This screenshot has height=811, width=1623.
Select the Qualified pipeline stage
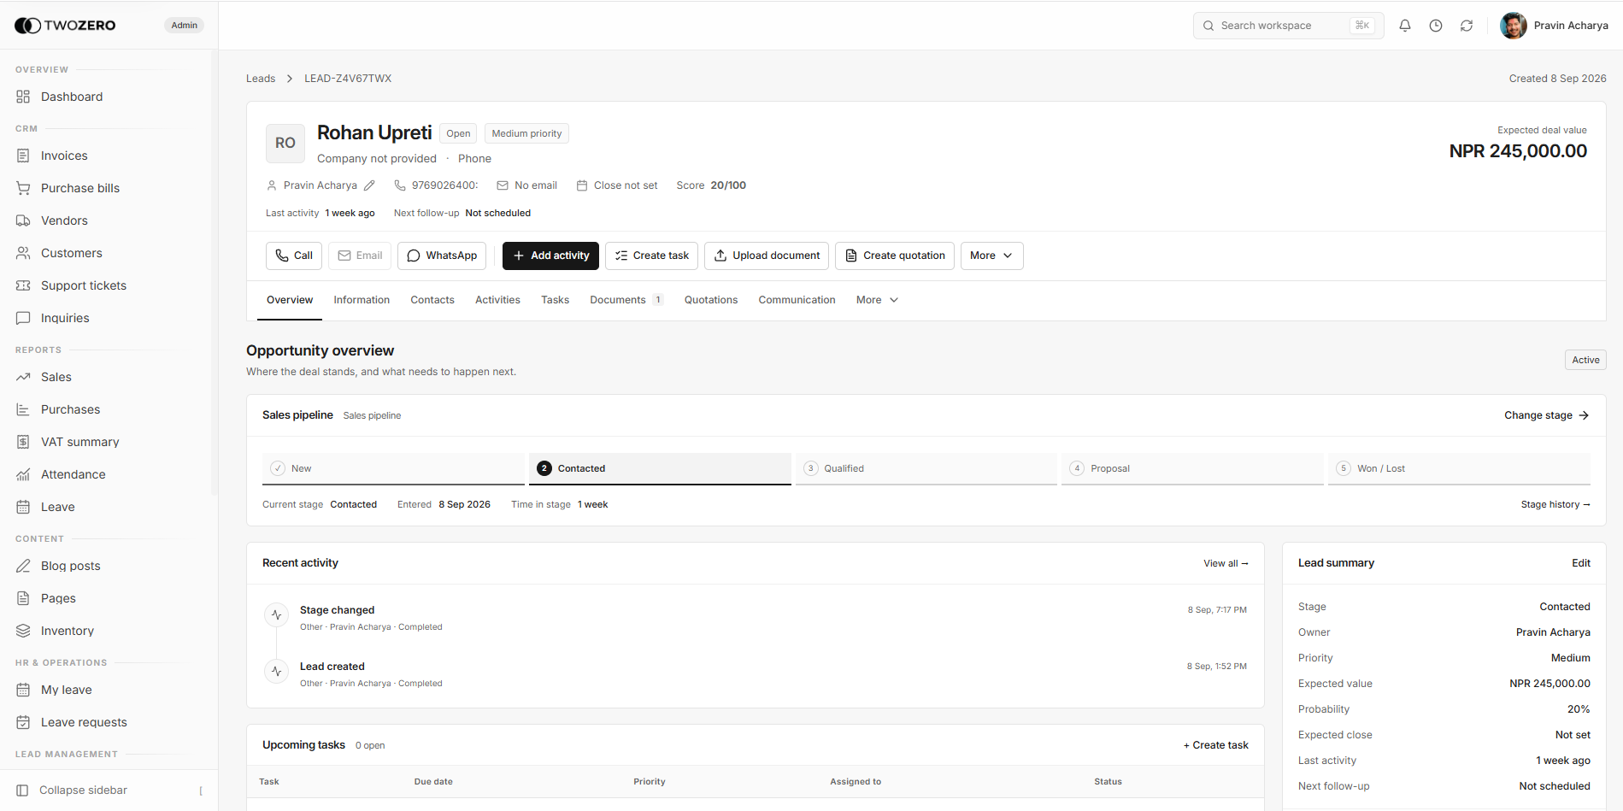pos(926,468)
